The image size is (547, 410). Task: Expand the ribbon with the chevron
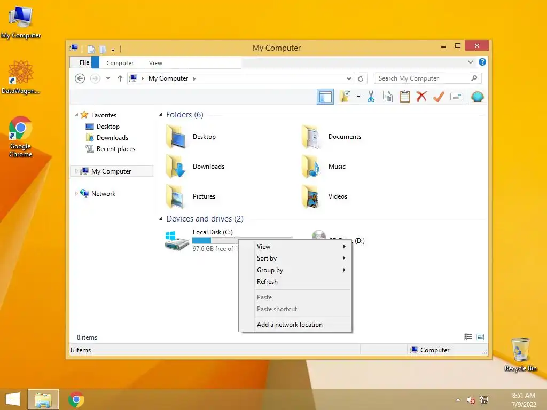tap(470, 62)
